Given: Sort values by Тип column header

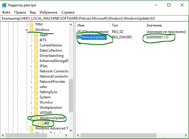Looking at the screenshot, I should click(x=127, y=25).
